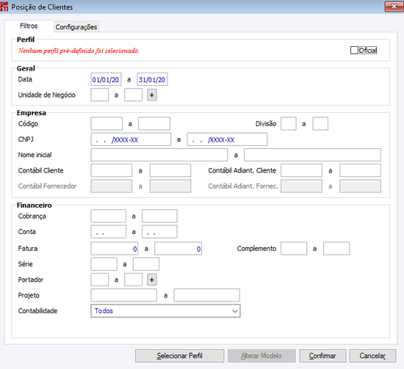Click the end Data field 31/01/20
The image size is (404, 369).
tap(152, 79)
